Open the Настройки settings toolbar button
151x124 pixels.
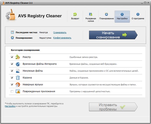(x=122, y=16)
